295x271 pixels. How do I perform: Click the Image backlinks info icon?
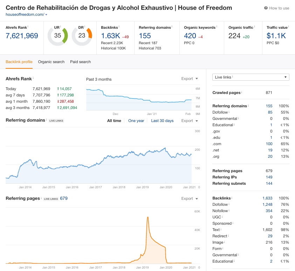pyautogui.click(x=225, y=242)
